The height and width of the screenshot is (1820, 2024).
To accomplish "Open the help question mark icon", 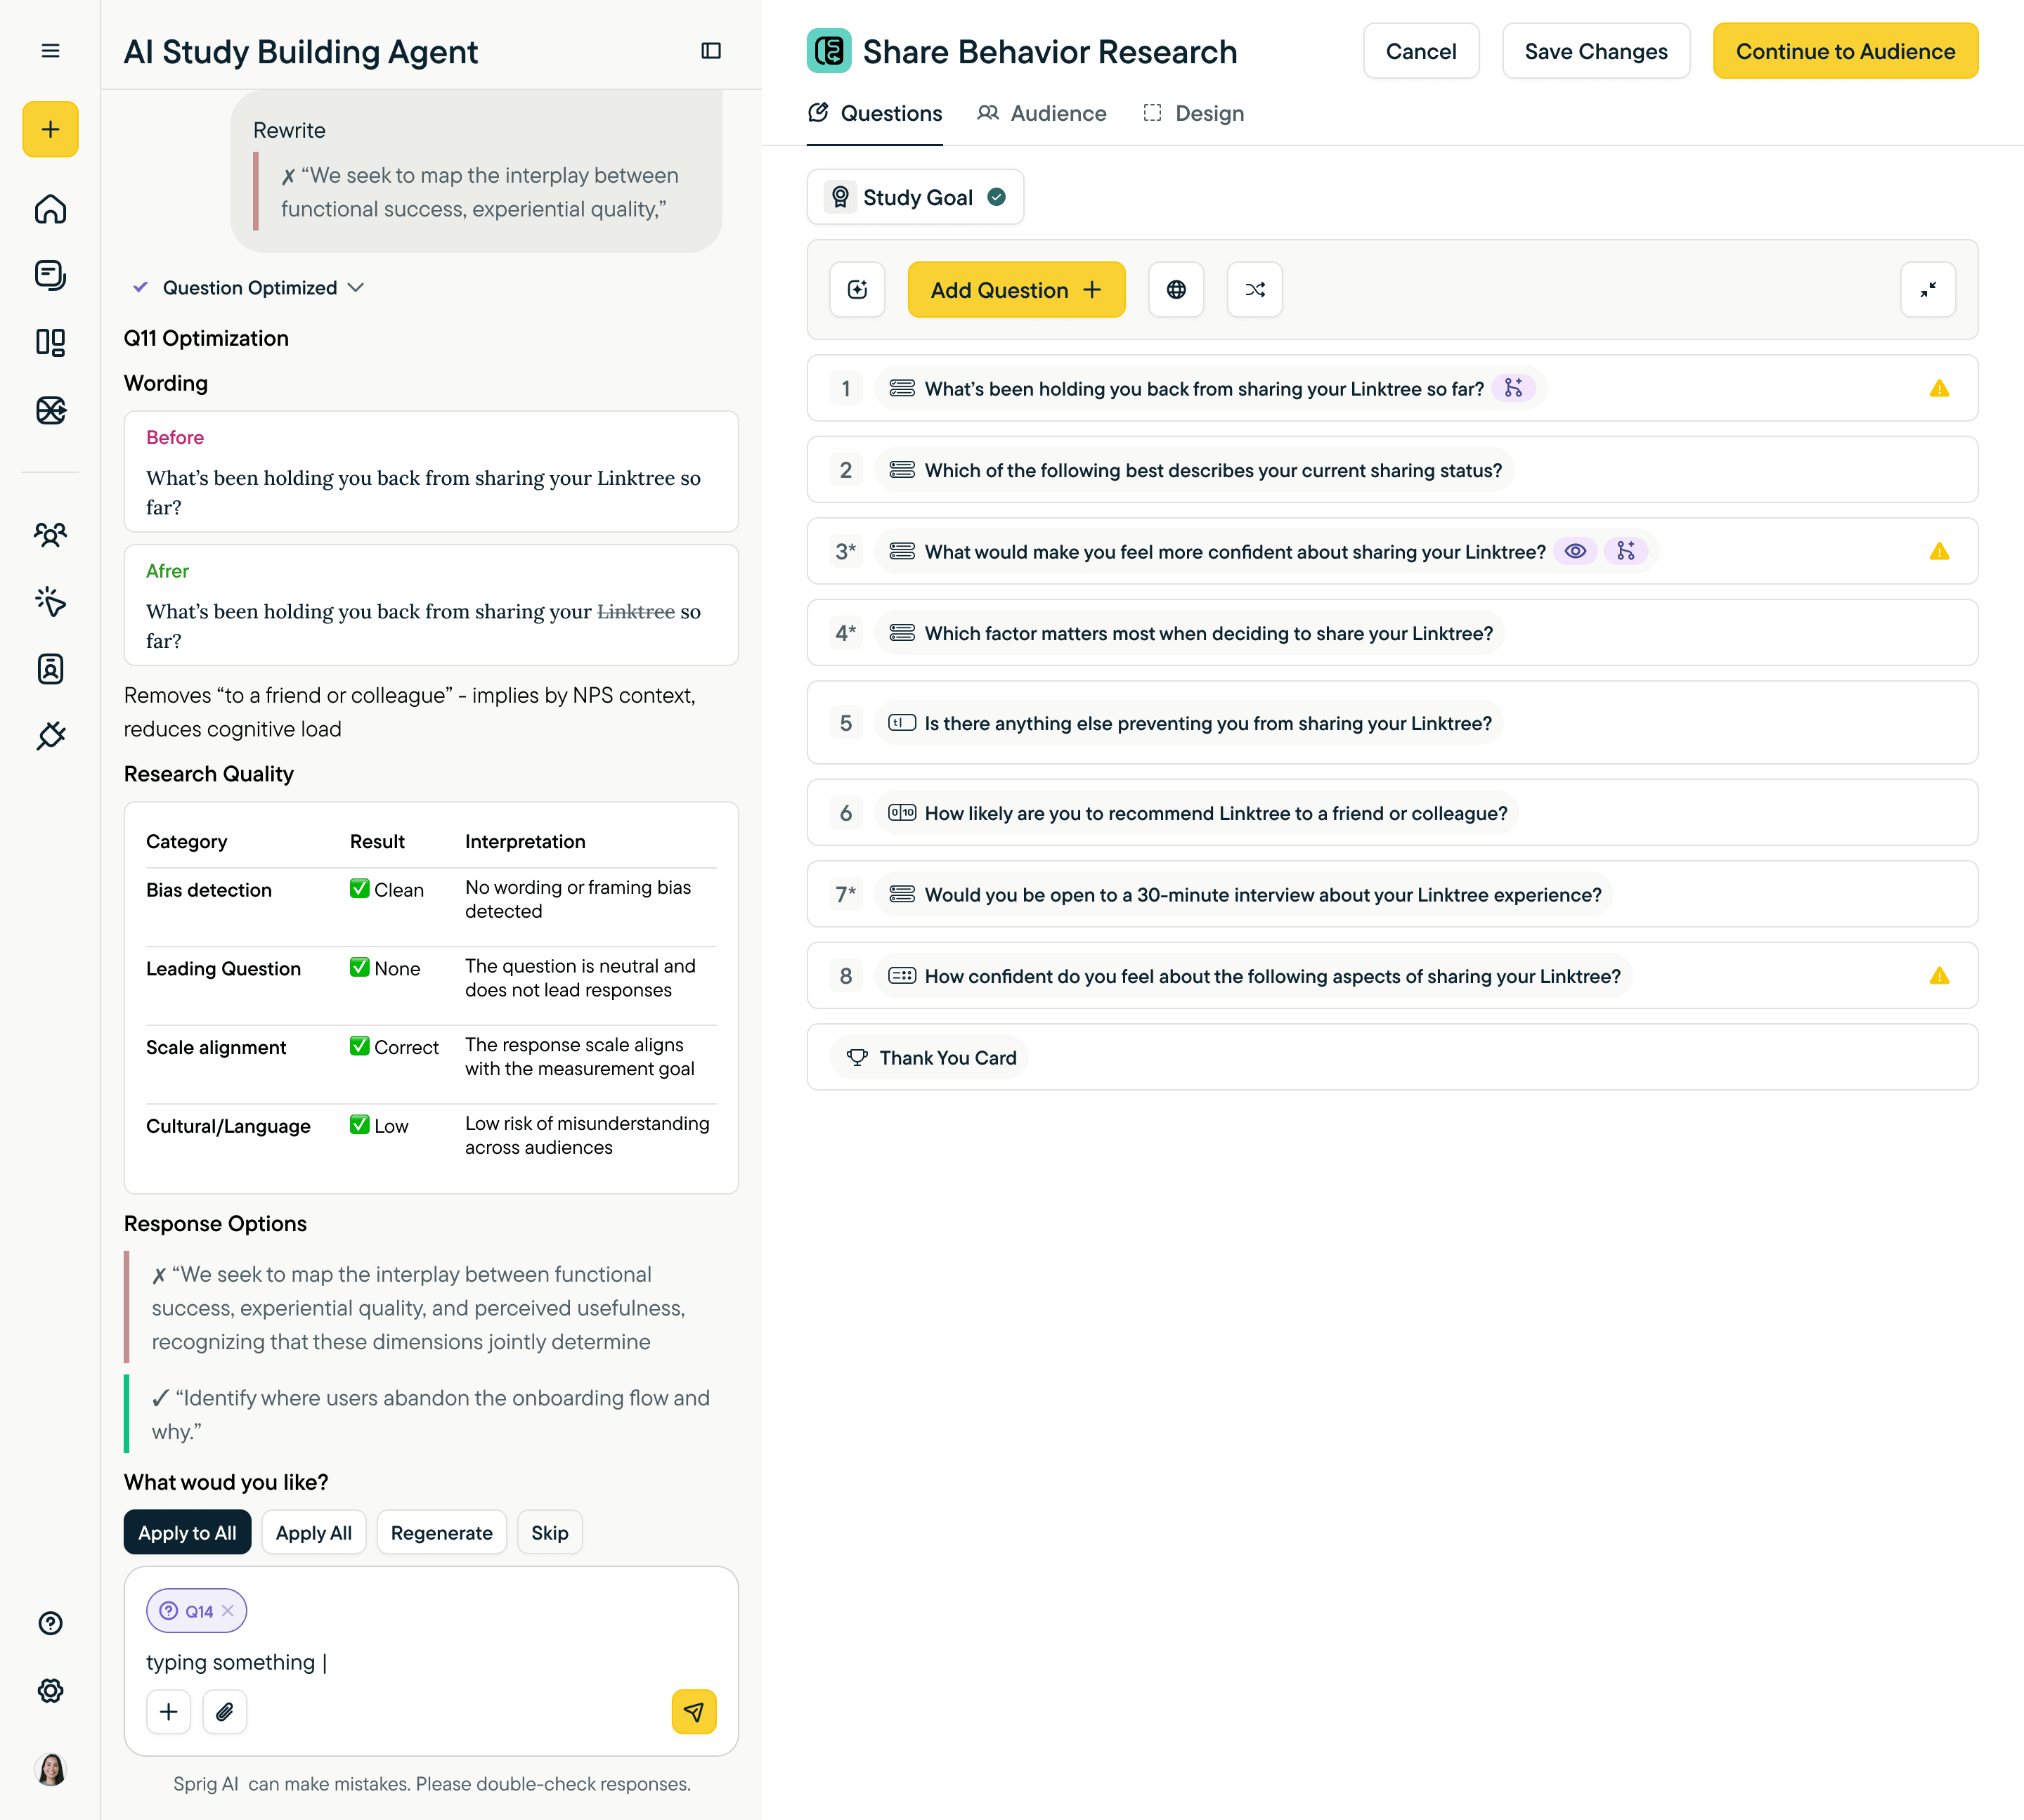I will [x=50, y=1623].
